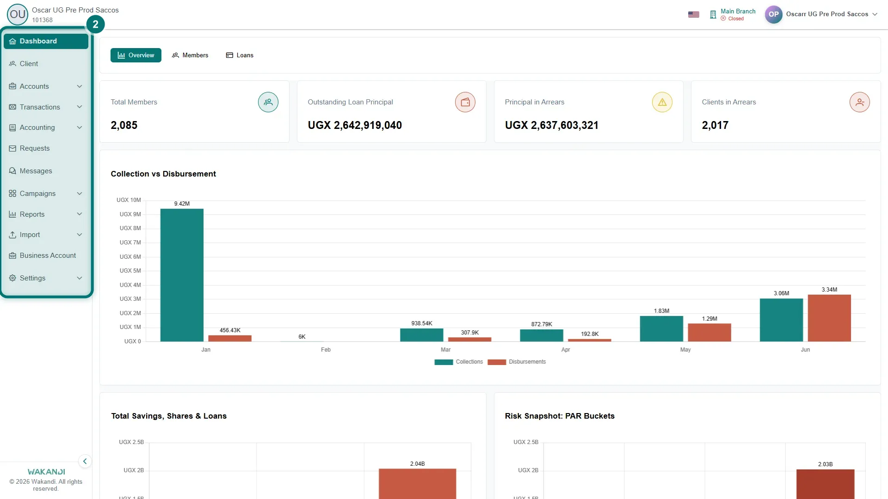
Task: Switch to the Loans tab
Action: point(240,55)
